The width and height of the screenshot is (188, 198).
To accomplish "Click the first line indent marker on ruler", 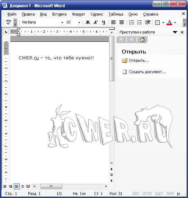I will (x=18, y=30).
